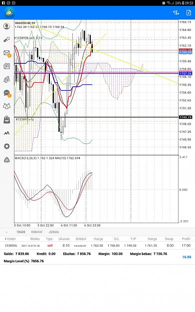Viewport: 195px width, 312px height.
Task: Click the 5 Oct 10:00 time label
Action: (22, 226)
